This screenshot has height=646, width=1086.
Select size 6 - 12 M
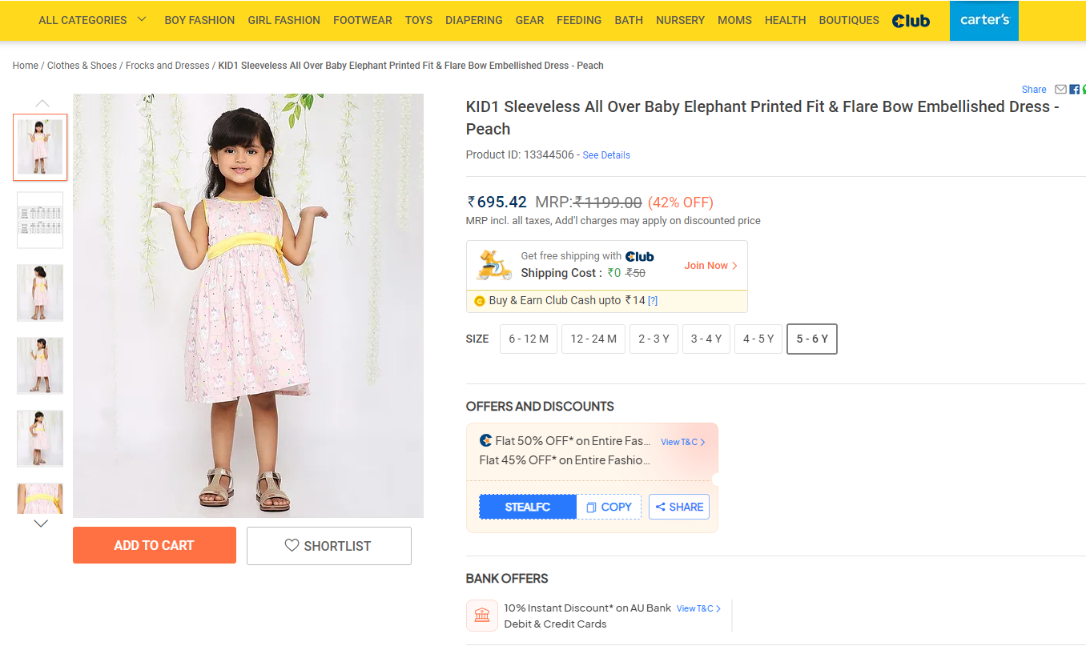(x=529, y=339)
